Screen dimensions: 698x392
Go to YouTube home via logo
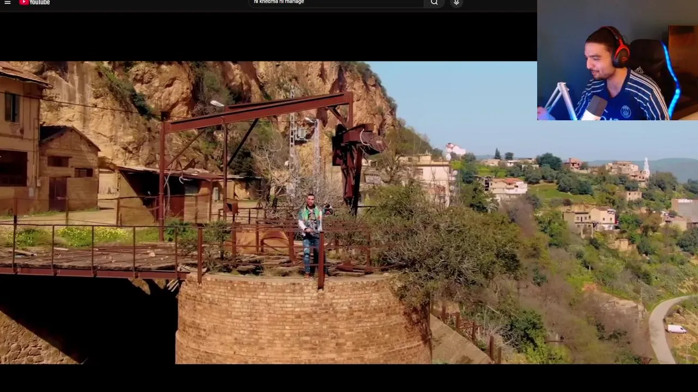pyautogui.click(x=34, y=3)
